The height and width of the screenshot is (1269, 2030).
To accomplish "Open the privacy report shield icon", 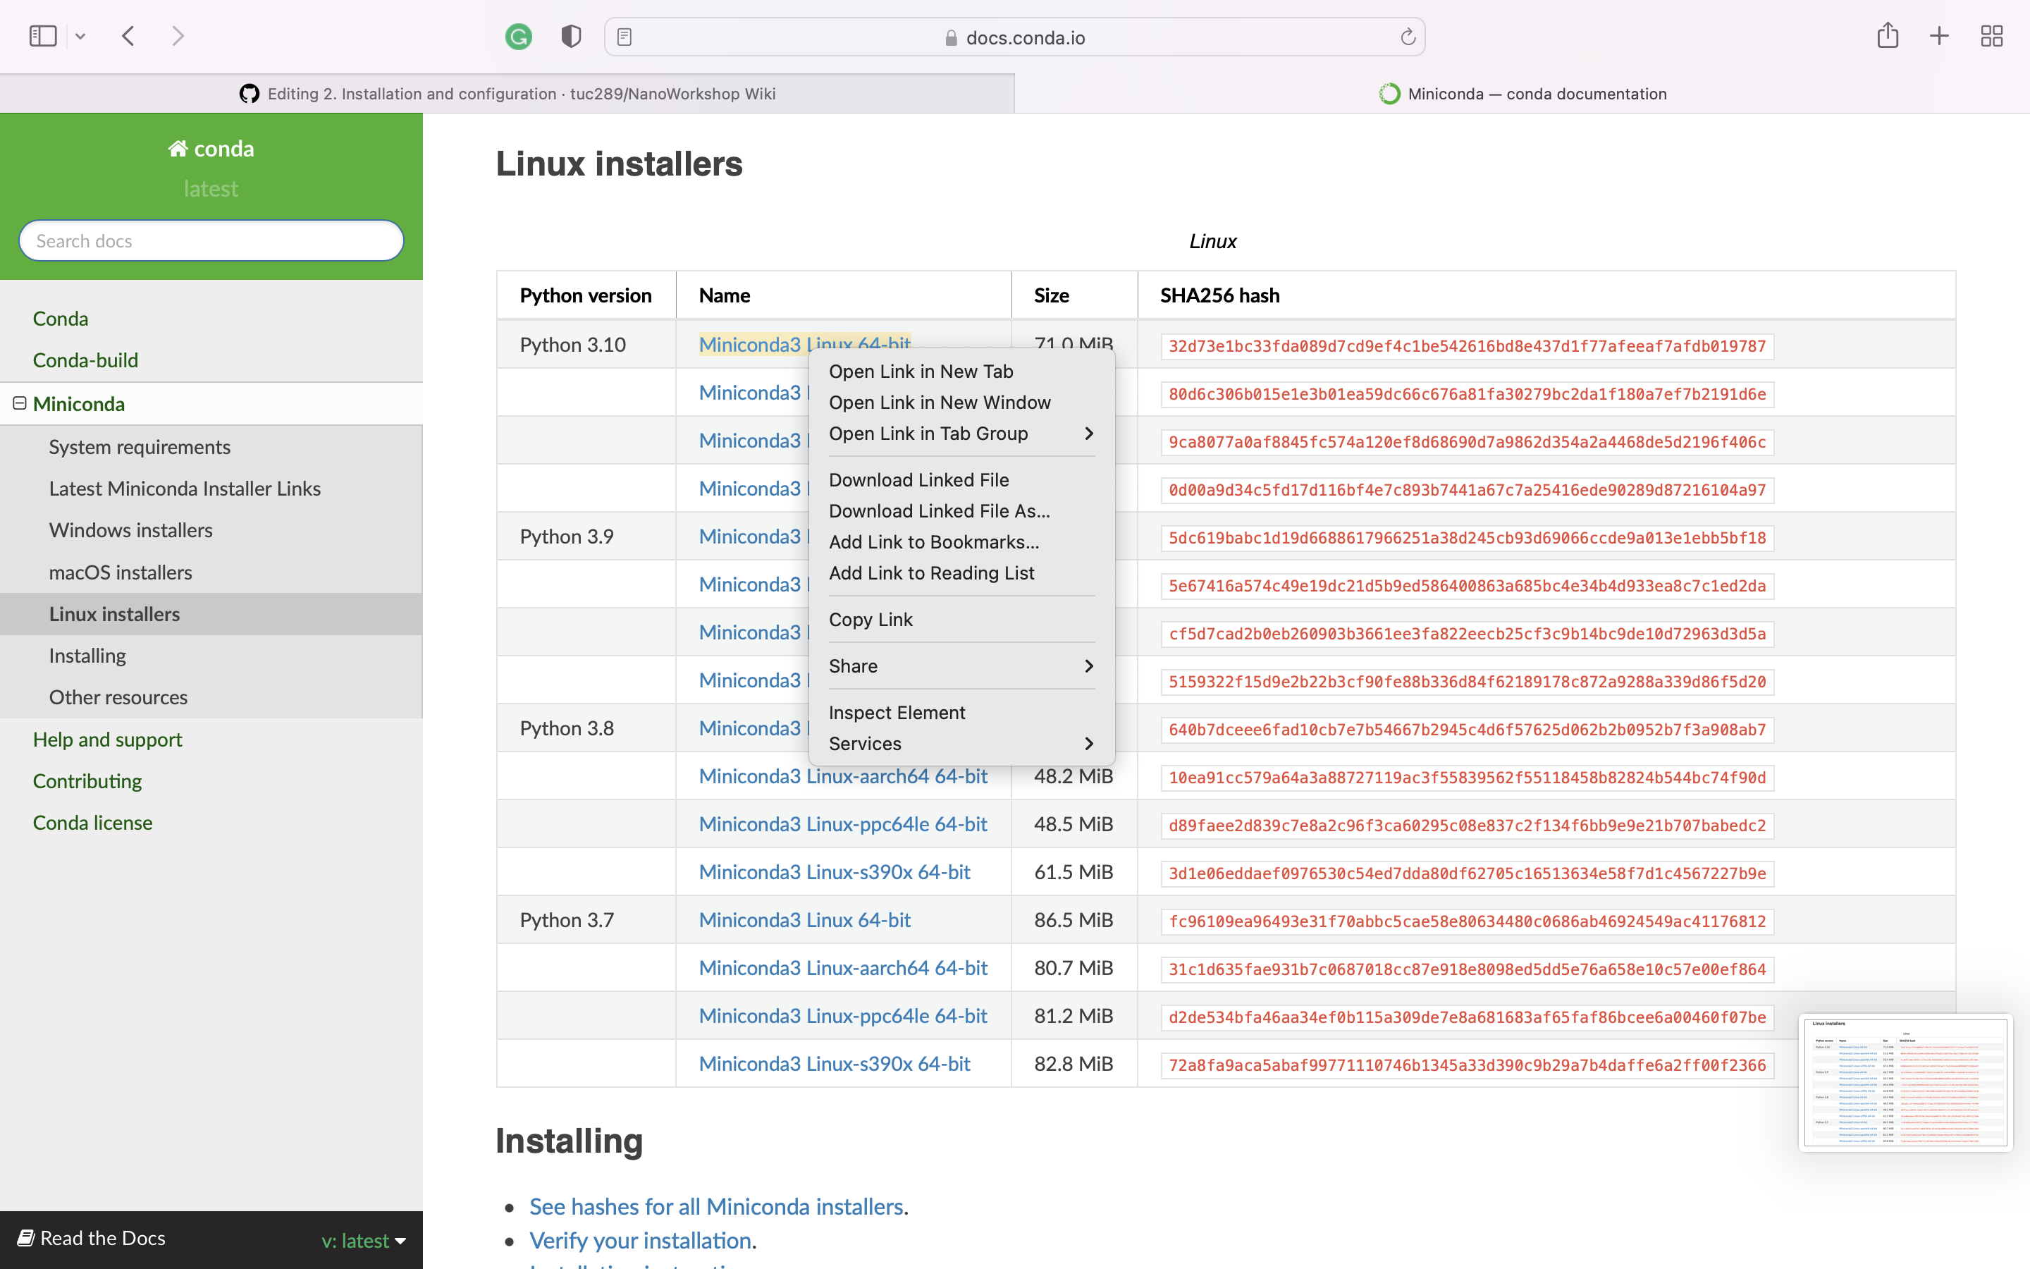I will tap(570, 37).
